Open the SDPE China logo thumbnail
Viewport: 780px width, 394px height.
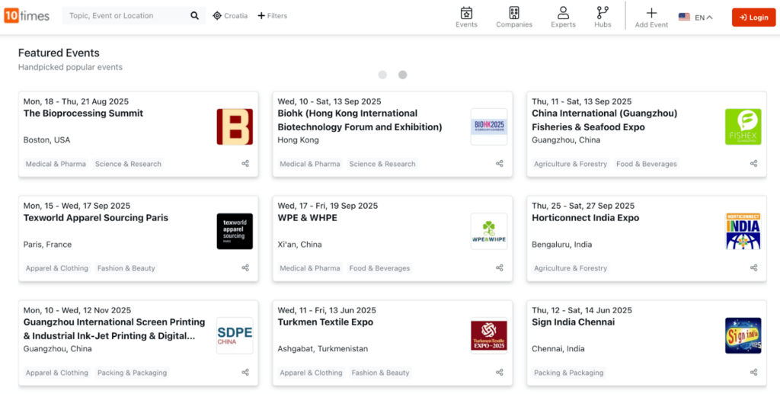coord(235,336)
